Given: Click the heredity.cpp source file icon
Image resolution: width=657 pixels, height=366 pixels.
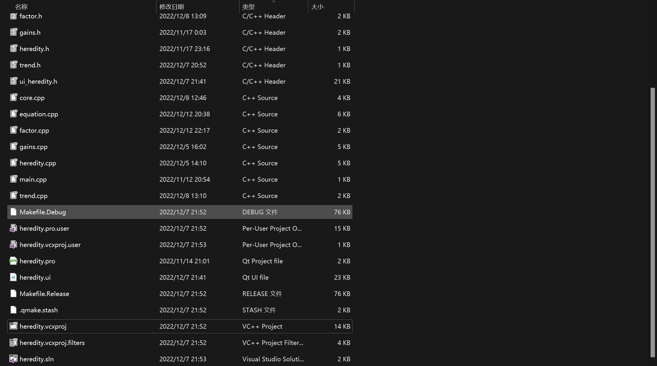Looking at the screenshot, I should click(x=13, y=163).
